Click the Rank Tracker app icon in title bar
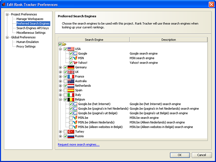This screenshot has width=216, height=162. coord(4,4)
